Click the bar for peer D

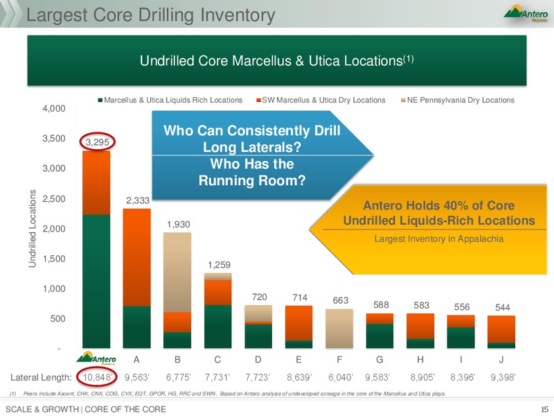(258, 327)
